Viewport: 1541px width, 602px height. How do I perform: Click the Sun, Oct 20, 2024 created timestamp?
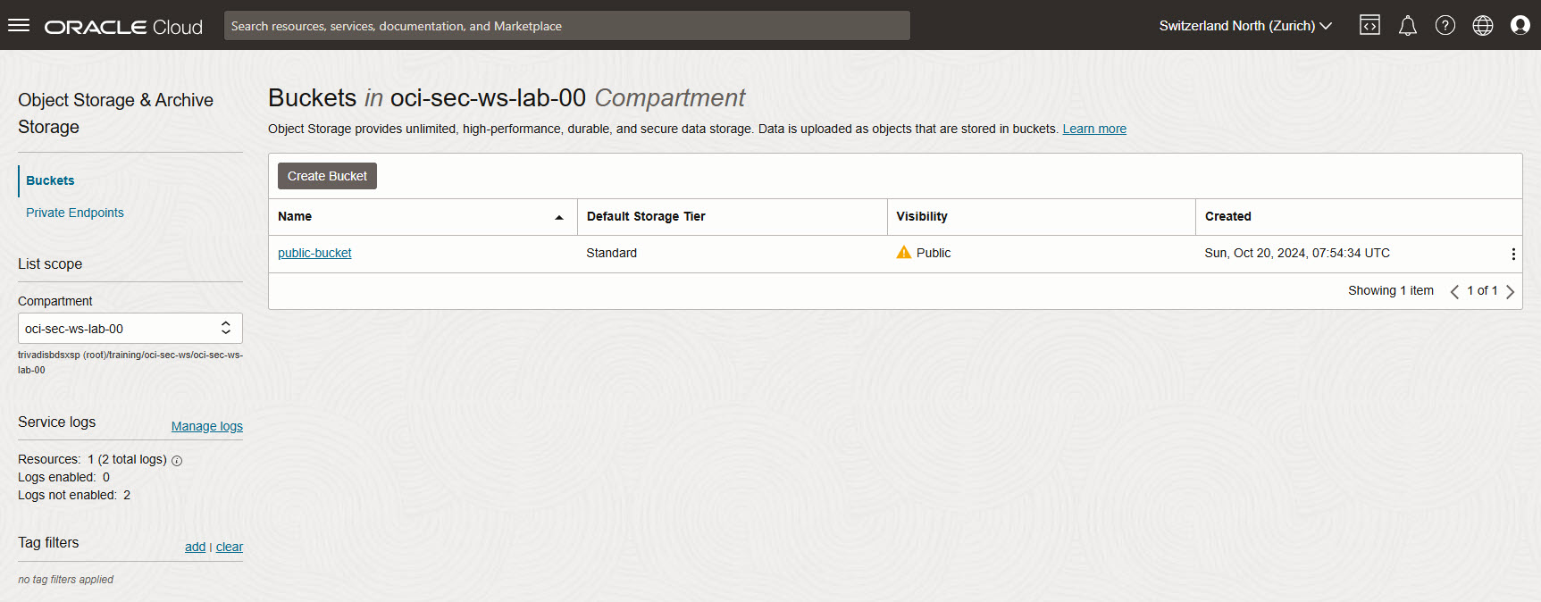coord(1297,253)
